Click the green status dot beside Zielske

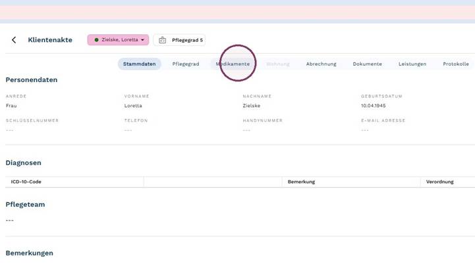tap(96, 40)
